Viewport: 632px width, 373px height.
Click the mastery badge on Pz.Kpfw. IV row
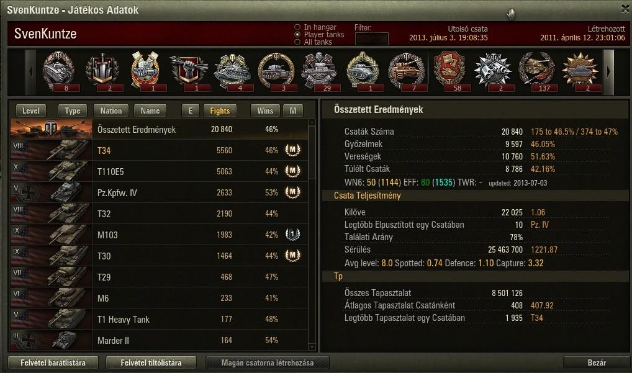coord(292,192)
